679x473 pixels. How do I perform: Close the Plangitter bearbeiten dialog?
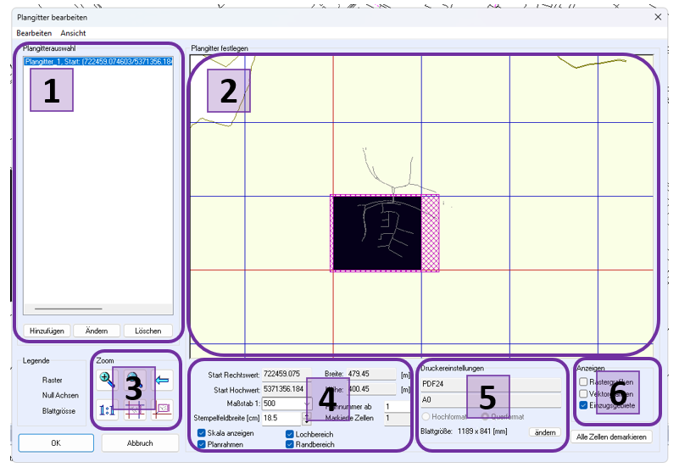click(x=660, y=16)
